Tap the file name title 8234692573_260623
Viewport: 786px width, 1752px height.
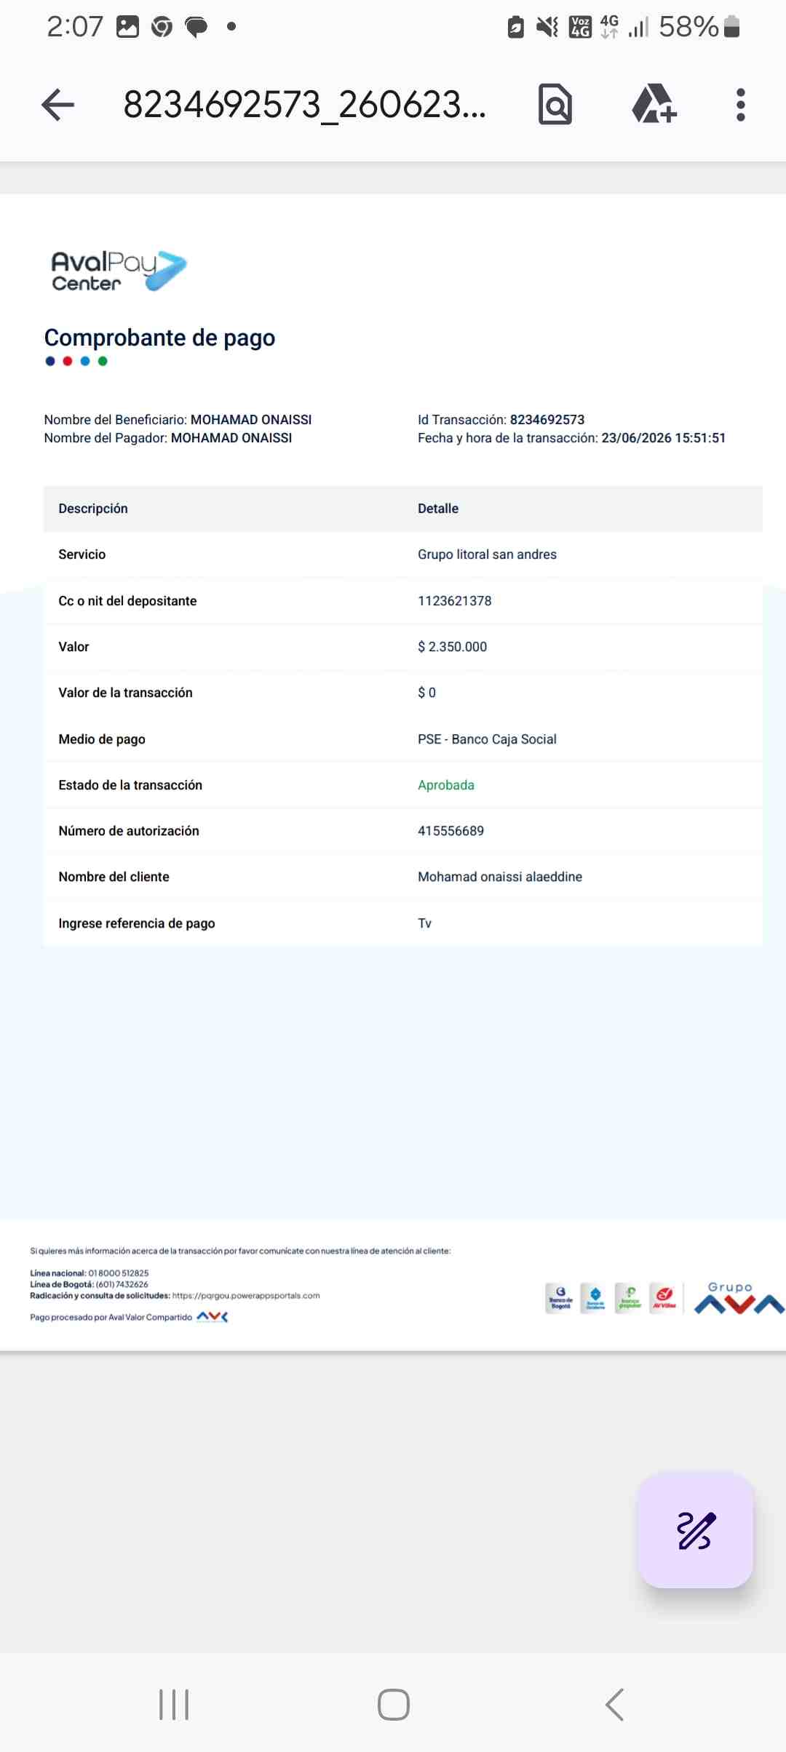[304, 105]
